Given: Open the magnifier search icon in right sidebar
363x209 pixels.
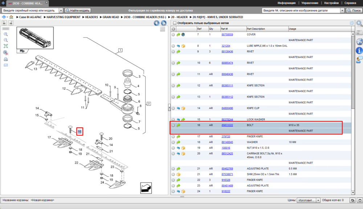Looking at the screenshot, I should 359,23.
